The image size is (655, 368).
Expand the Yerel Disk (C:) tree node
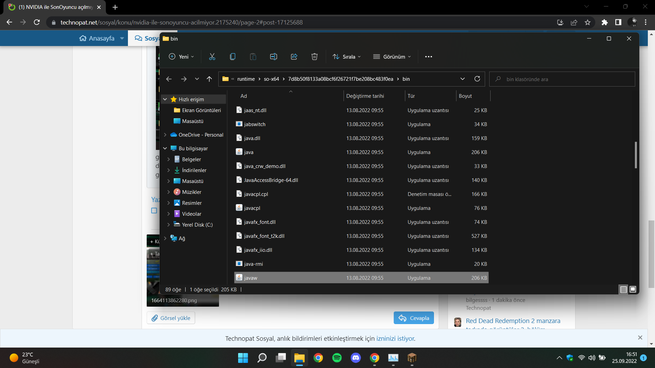tap(169, 225)
